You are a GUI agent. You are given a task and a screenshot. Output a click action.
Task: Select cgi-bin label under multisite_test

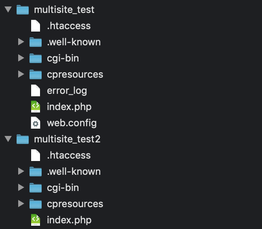(63, 58)
